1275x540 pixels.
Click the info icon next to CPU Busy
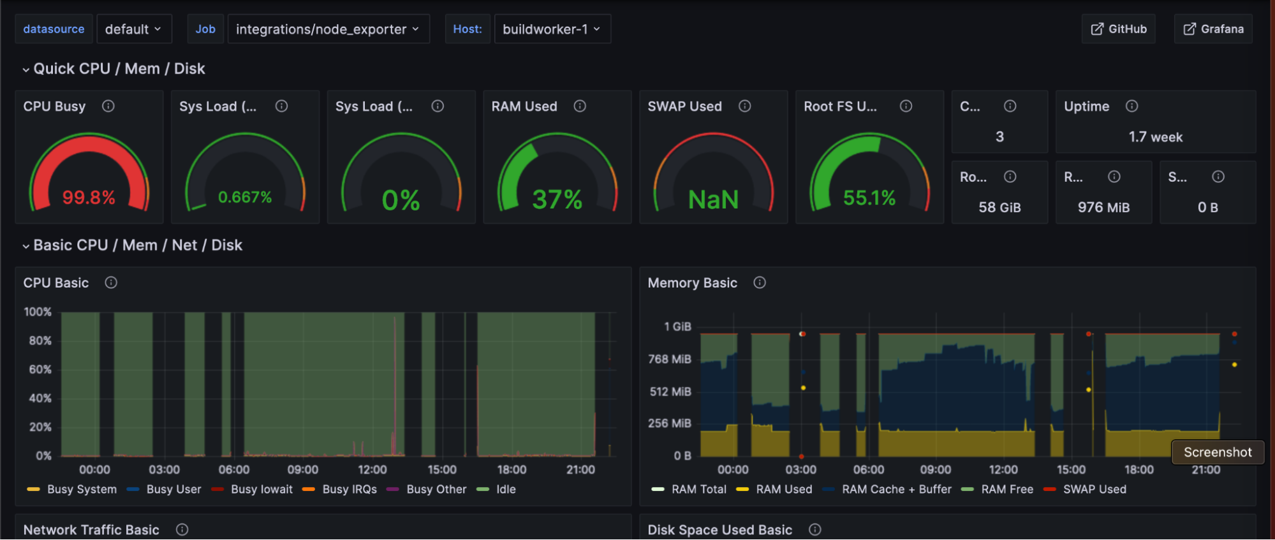point(108,106)
